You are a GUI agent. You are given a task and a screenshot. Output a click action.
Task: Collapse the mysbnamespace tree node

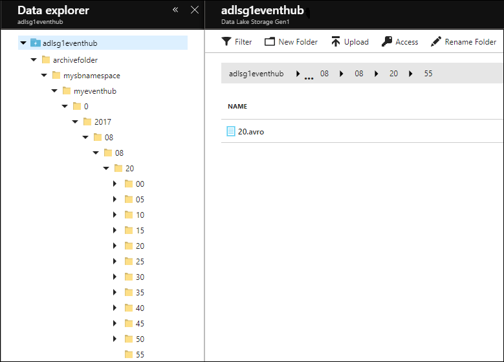coord(44,75)
